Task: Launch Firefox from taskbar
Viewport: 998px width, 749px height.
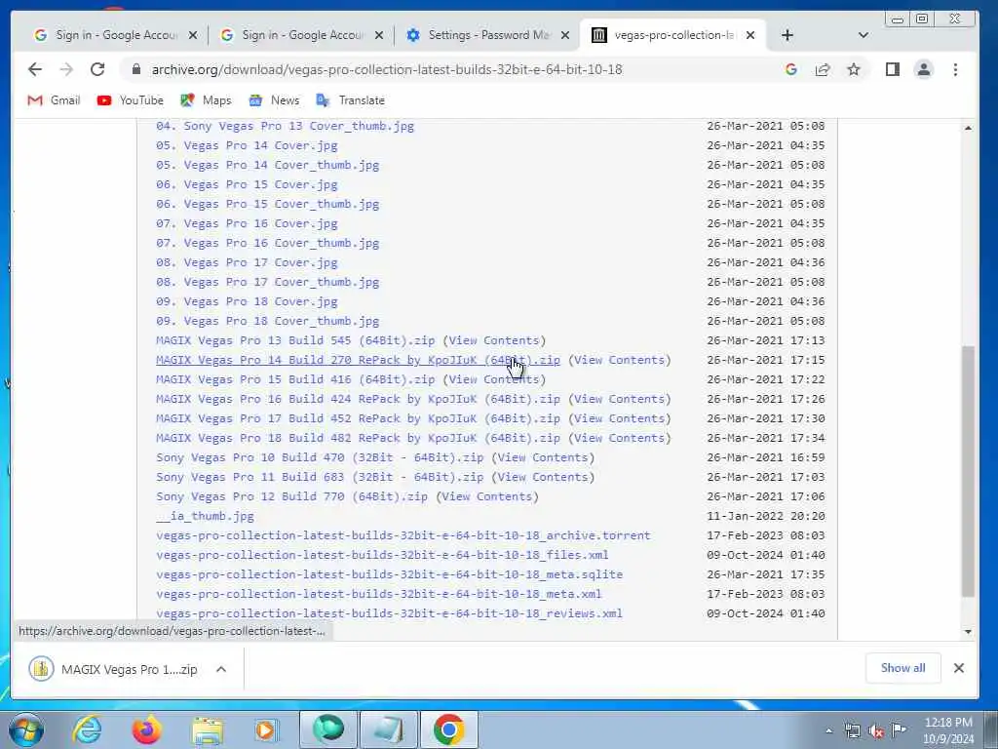Action: tap(146, 729)
